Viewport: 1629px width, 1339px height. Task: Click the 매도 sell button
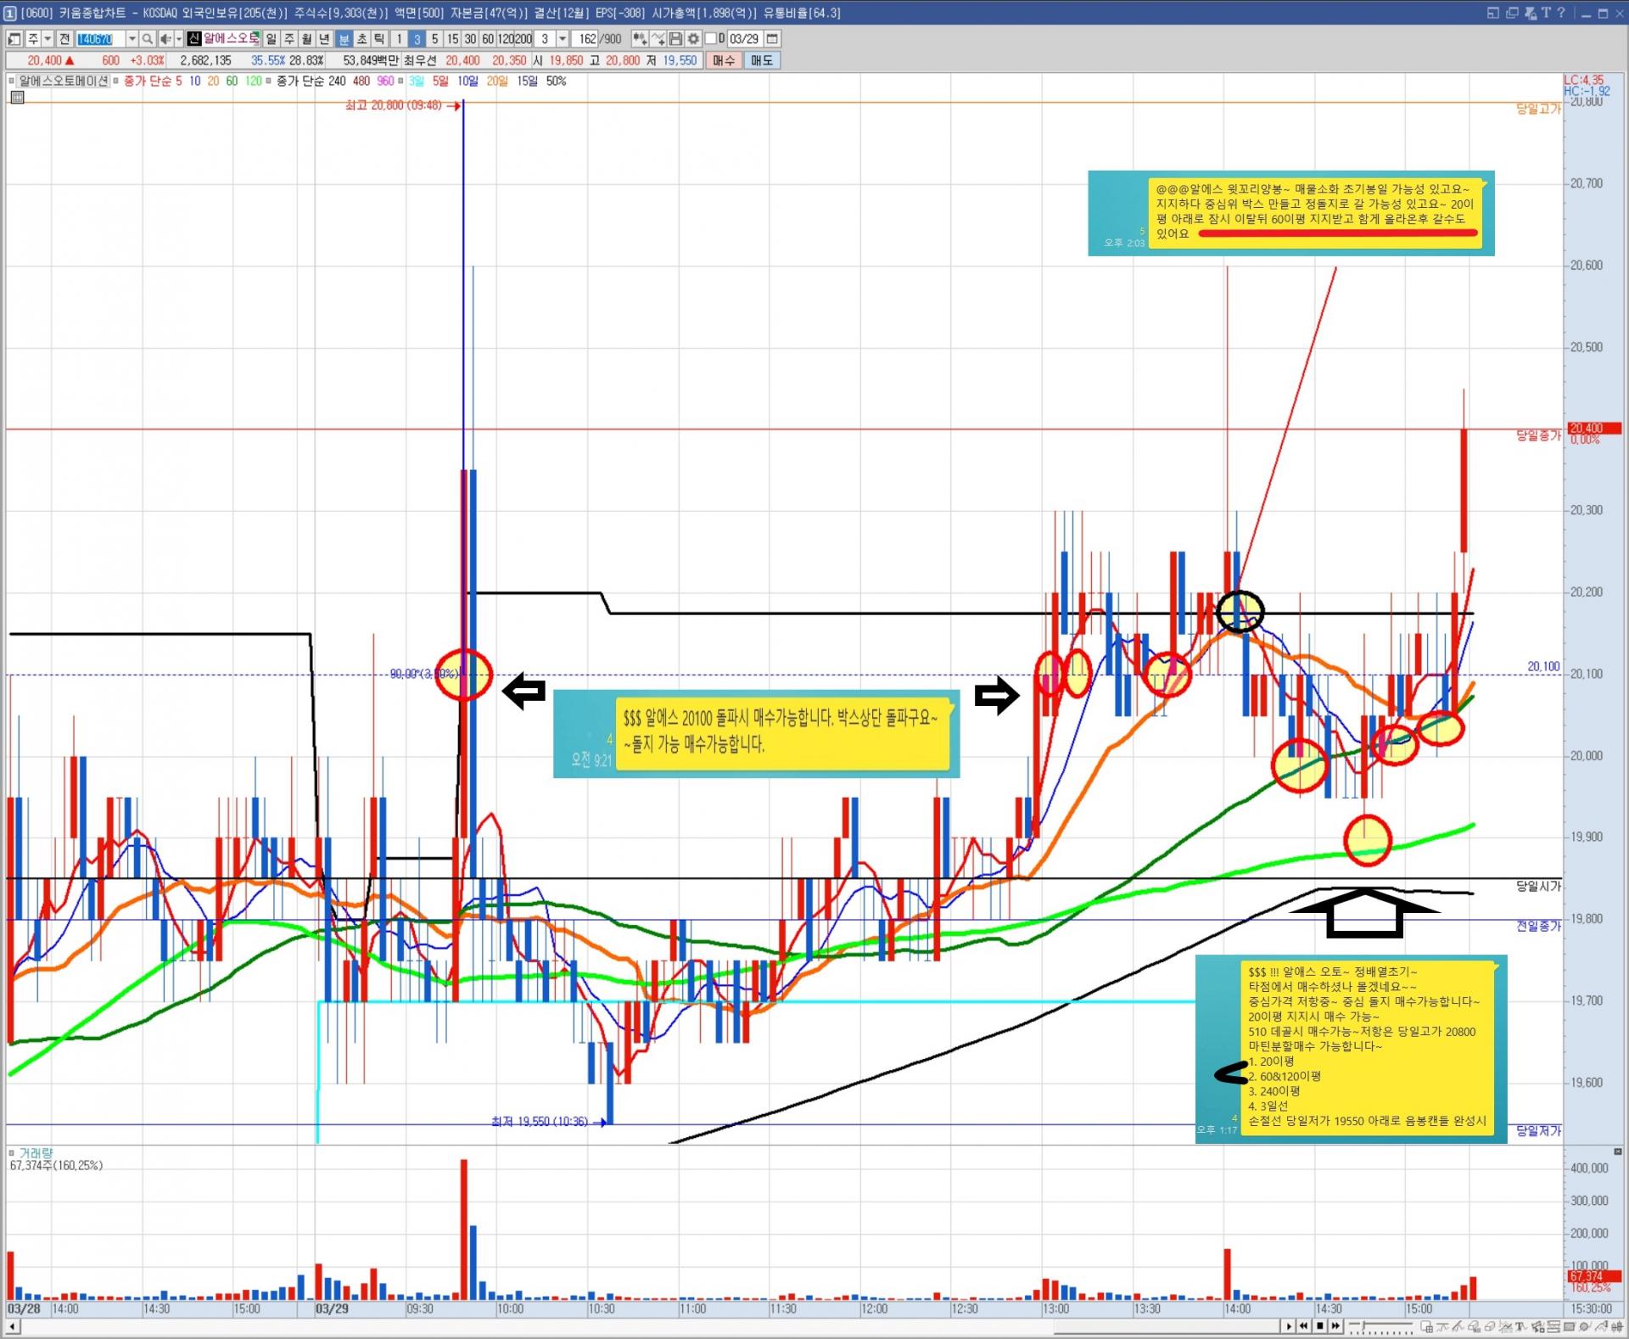[762, 60]
